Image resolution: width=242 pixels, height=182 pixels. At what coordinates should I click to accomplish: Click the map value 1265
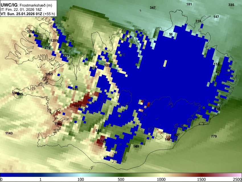pos(49,74)
